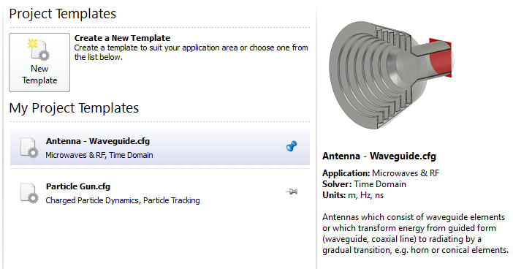Click the Antenna - Waveguide.cfg title in details pane
Viewport: 513px width, 269px height.
pyautogui.click(x=379, y=156)
